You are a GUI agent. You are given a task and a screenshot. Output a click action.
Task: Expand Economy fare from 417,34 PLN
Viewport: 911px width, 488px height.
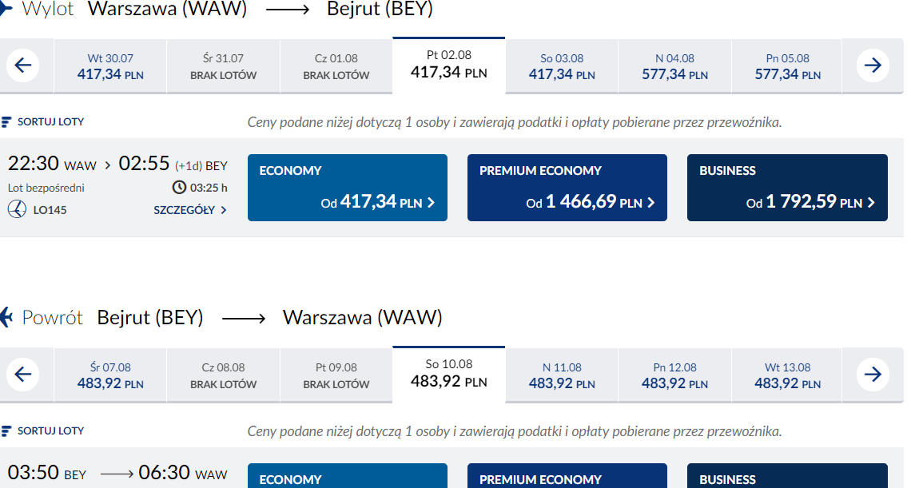pyautogui.click(x=348, y=188)
